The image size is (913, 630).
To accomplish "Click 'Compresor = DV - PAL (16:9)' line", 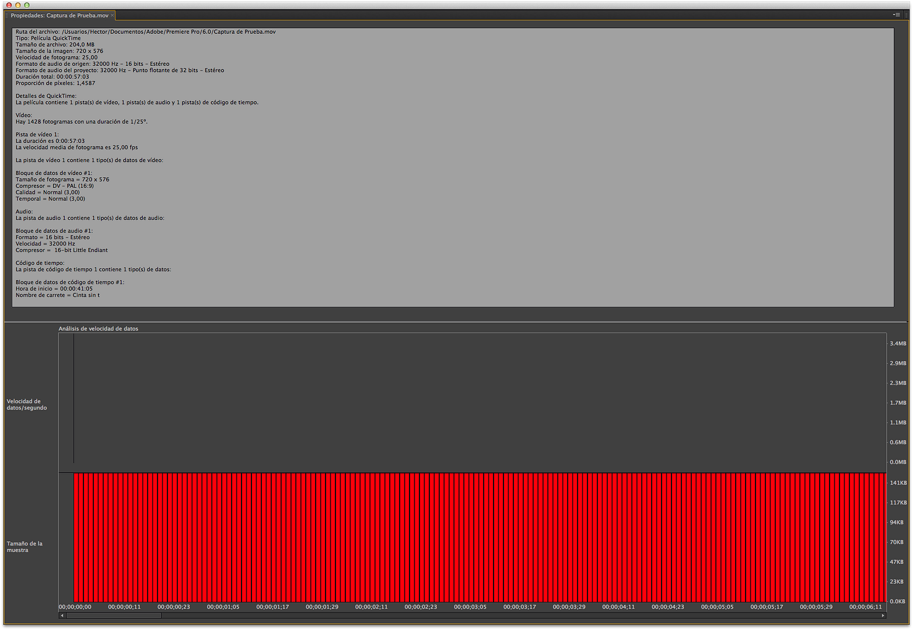I will 55,186.
